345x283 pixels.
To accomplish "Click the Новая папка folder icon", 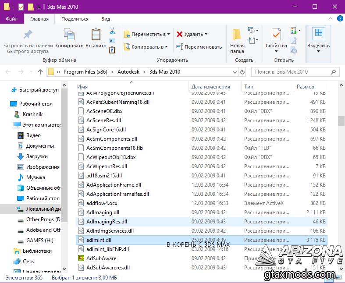I will point(237,35).
